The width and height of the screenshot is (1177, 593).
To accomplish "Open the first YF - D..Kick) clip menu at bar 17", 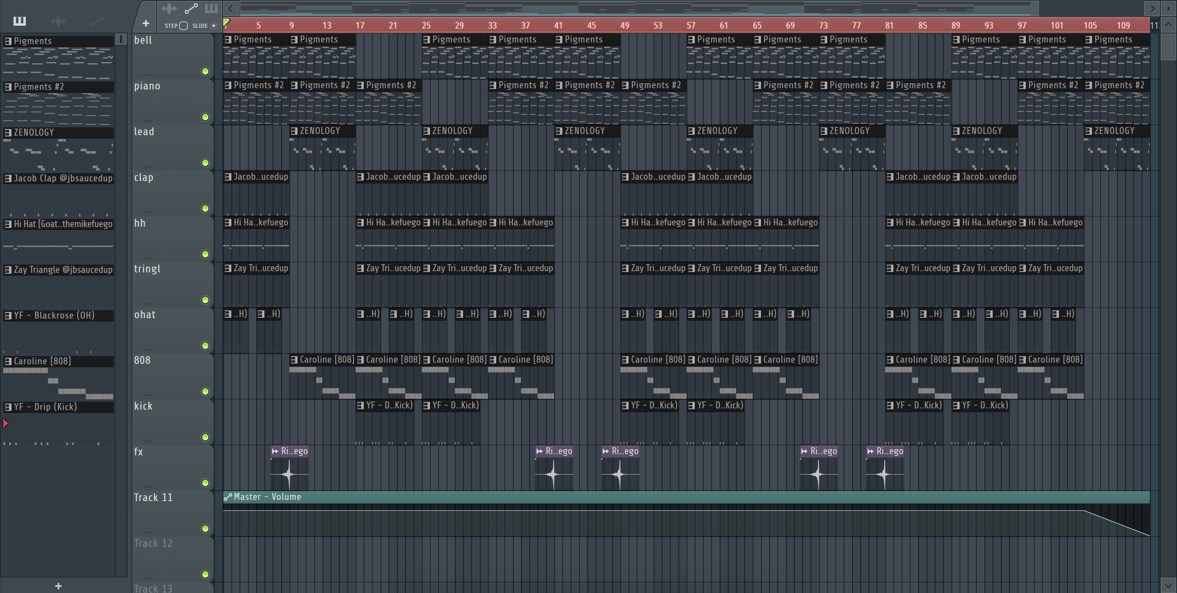I will (x=360, y=406).
